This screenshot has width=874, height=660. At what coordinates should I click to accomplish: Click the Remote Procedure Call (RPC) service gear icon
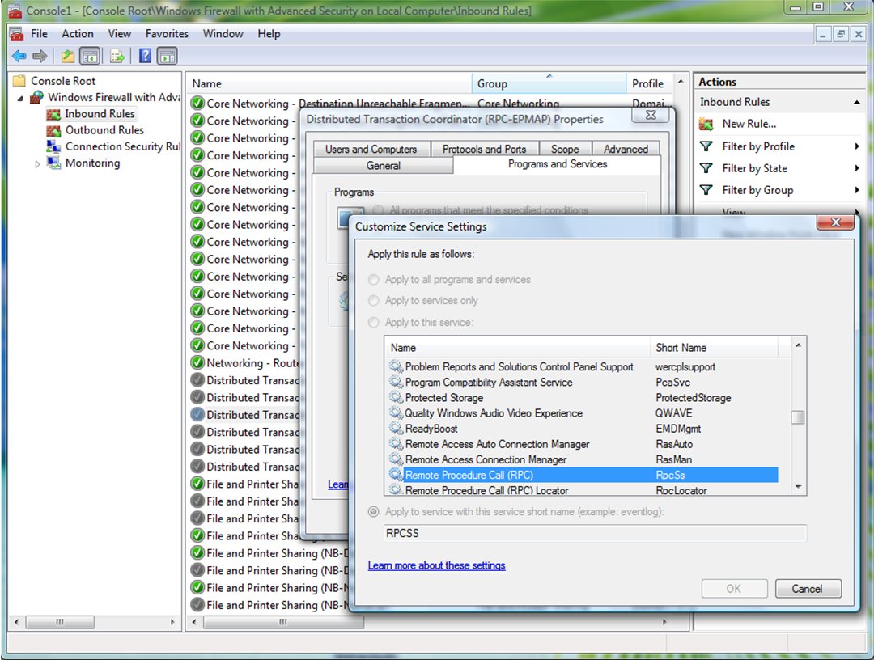(x=396, y=475)
